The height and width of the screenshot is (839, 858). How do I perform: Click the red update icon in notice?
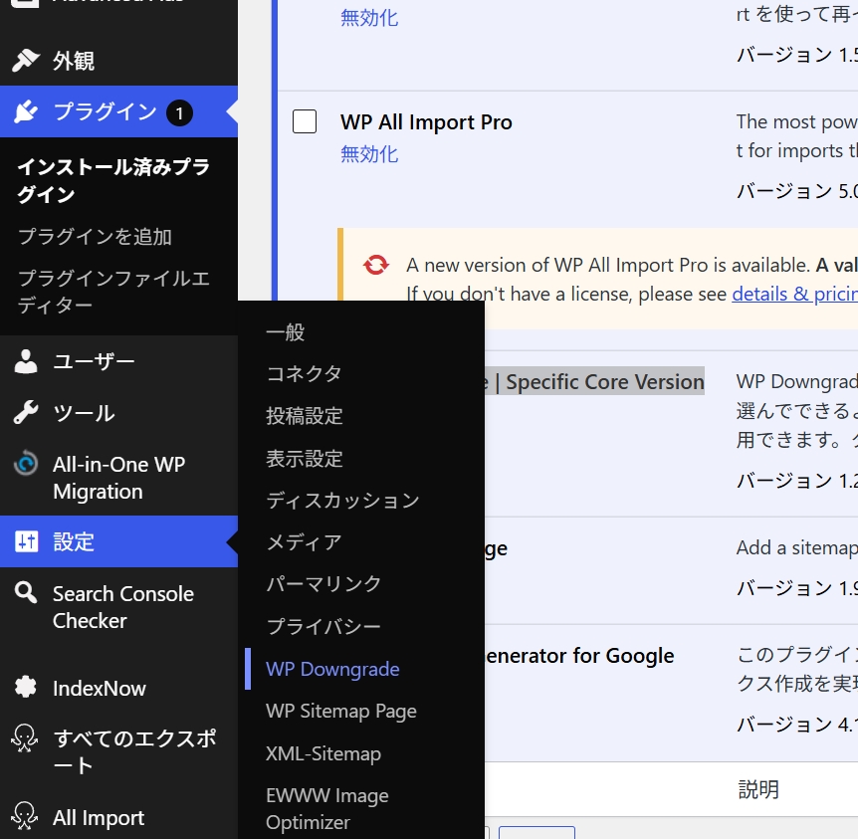[376, 265]
